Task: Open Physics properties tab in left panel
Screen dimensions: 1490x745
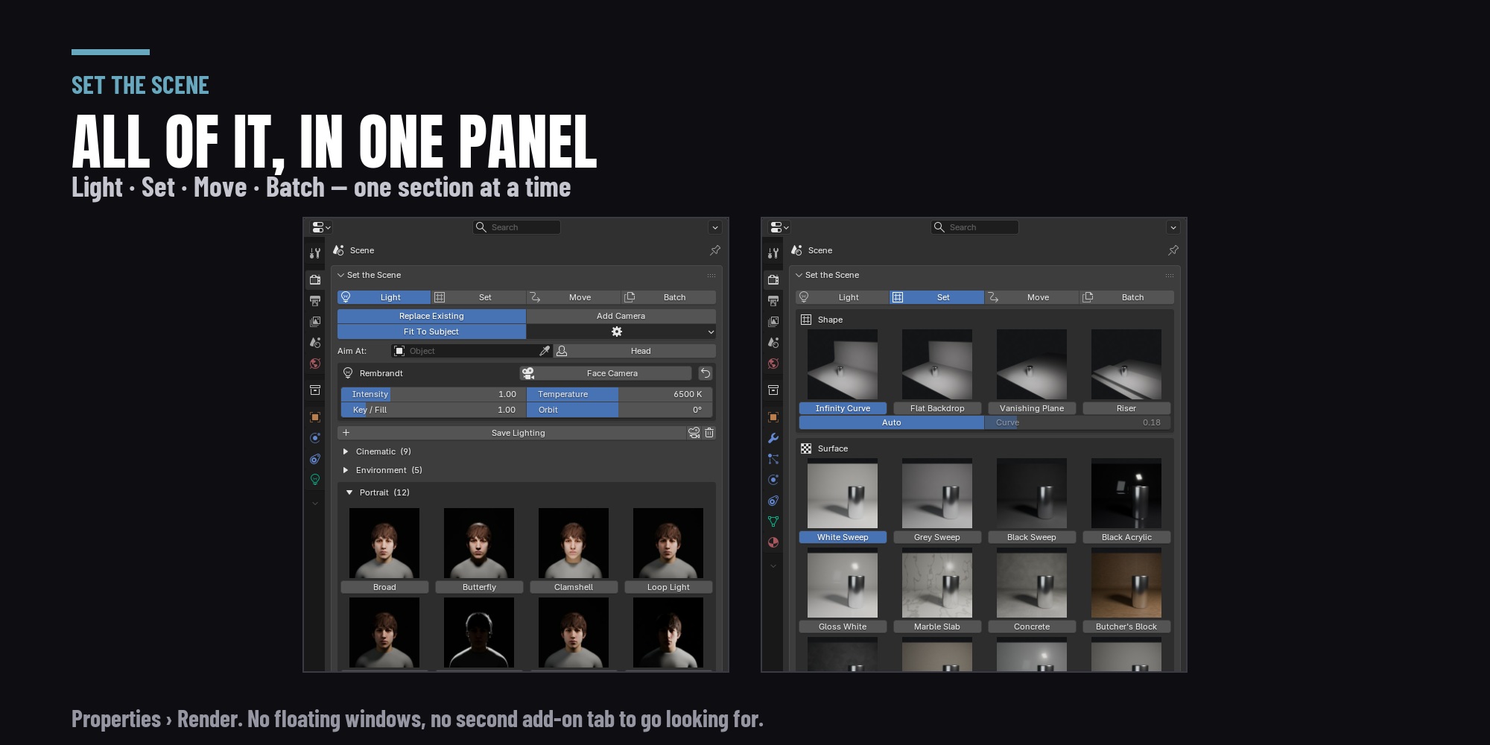Action: (x=315, y=438)
